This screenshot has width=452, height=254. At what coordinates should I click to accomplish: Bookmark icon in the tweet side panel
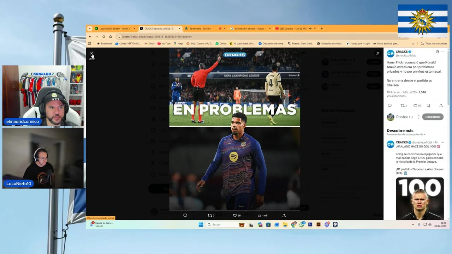click(x=428, y=105)
